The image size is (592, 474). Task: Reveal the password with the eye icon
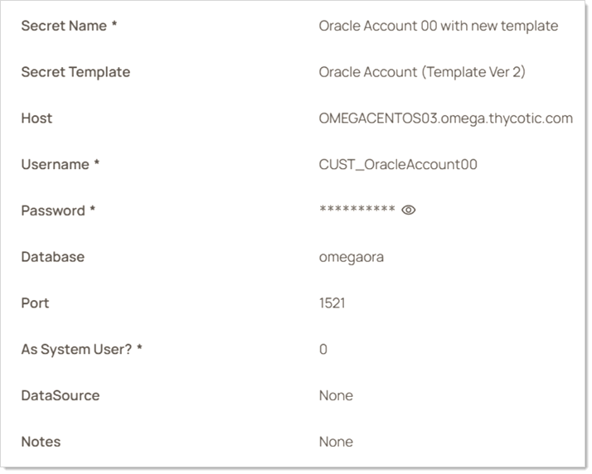[408, 210]
